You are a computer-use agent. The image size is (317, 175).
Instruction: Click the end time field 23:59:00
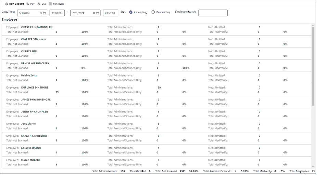click(110, 13)
